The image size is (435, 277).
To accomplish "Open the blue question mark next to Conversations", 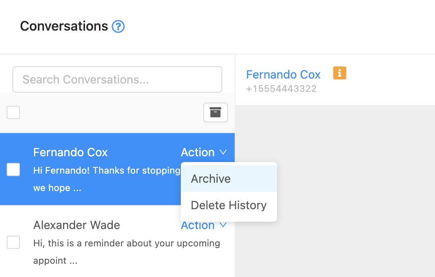I will click(x=118, y=26).
